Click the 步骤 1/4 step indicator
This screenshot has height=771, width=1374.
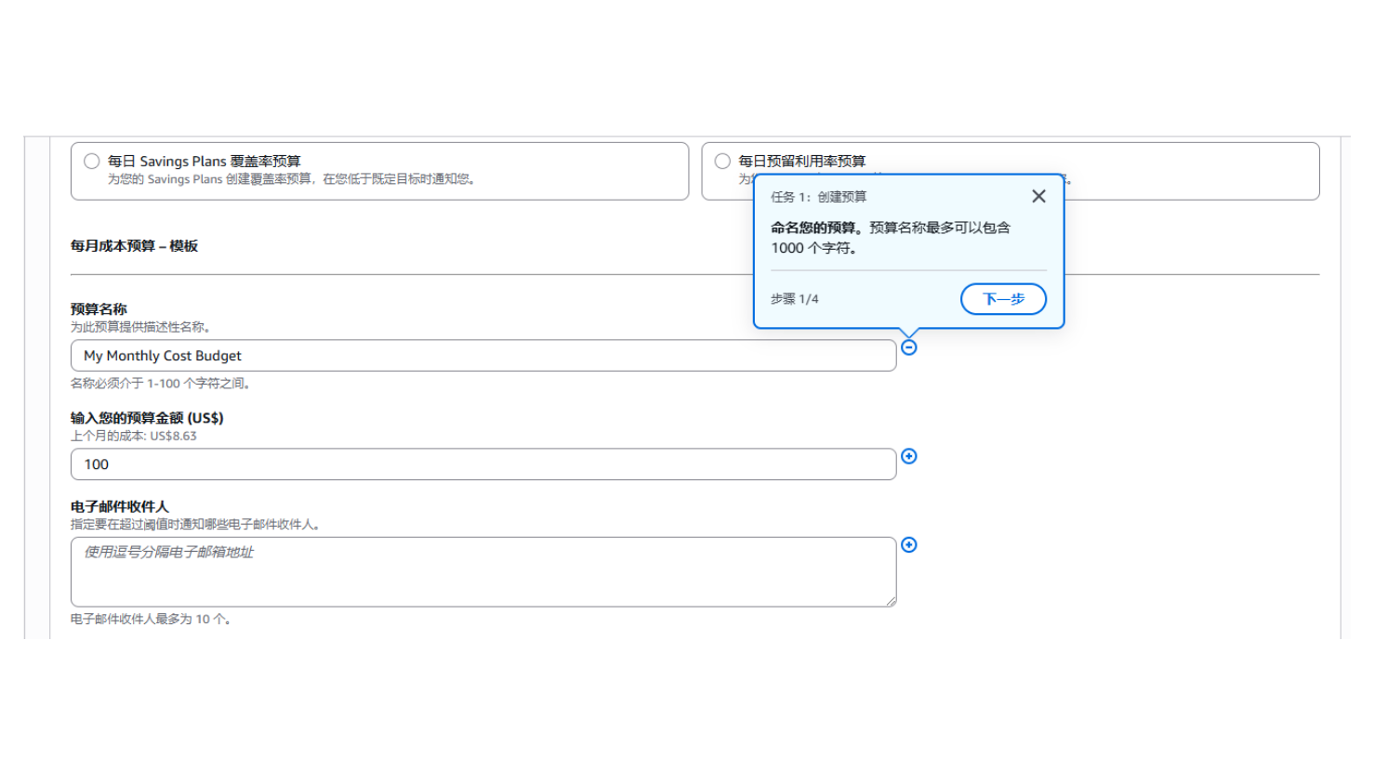(795, 299)
